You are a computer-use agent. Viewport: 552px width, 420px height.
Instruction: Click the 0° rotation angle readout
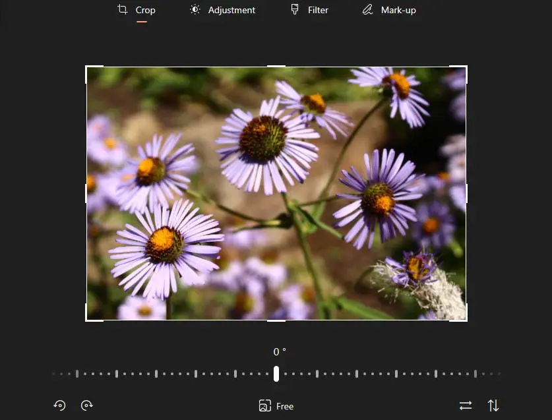280,352
